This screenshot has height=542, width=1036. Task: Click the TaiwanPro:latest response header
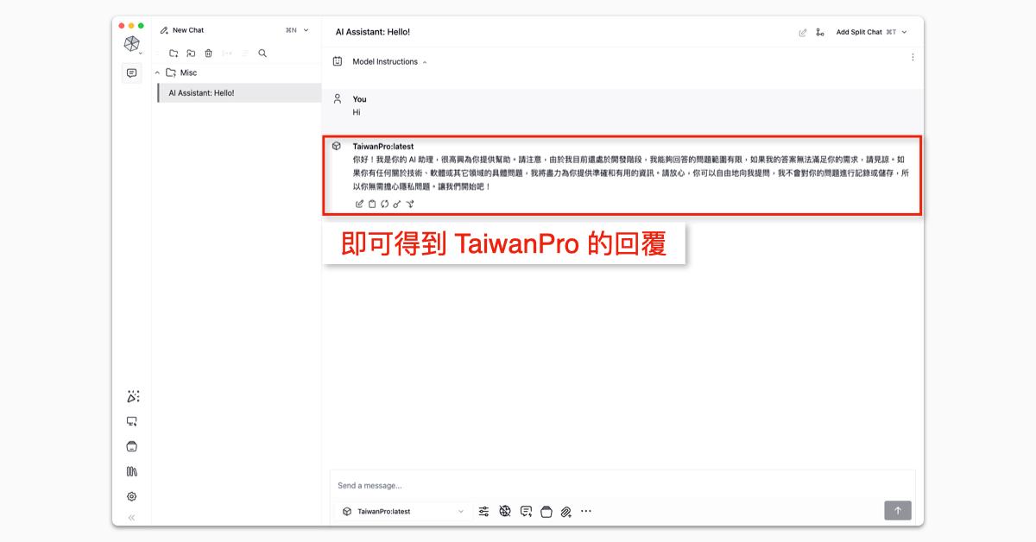[x=383, y=147]
